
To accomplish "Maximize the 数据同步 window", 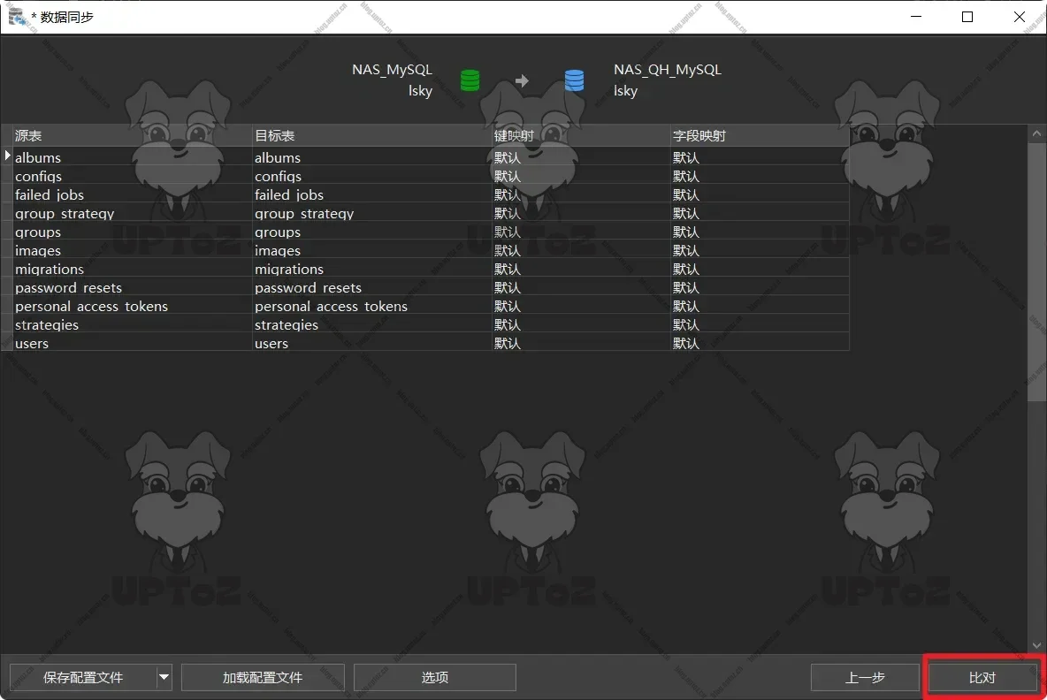I will (x=967, y=17).
